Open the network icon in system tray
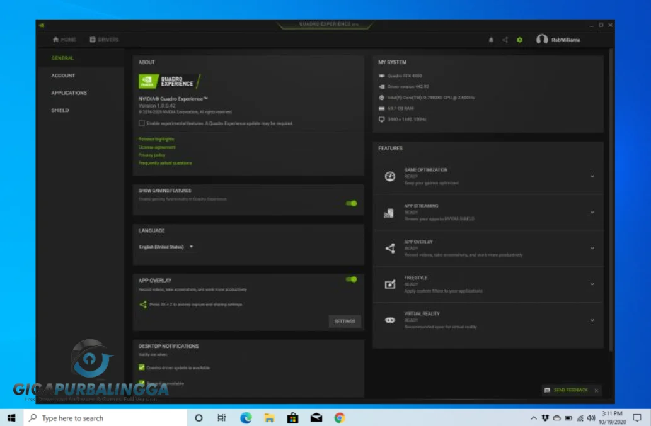This screenshot has height=426, width=651. [x=580, y=418]
